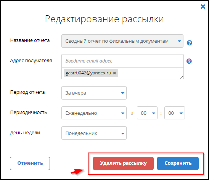Viewport: 209px width, 180px height.
Task: Open the minutes dropdown after the colon
Action: [175, 113]
